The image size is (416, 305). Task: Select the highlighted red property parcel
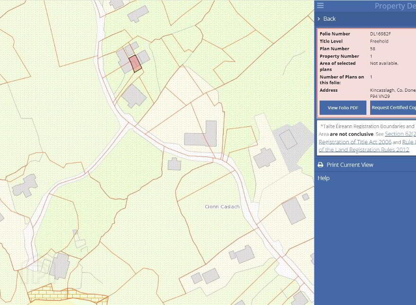tap(135, 63)
